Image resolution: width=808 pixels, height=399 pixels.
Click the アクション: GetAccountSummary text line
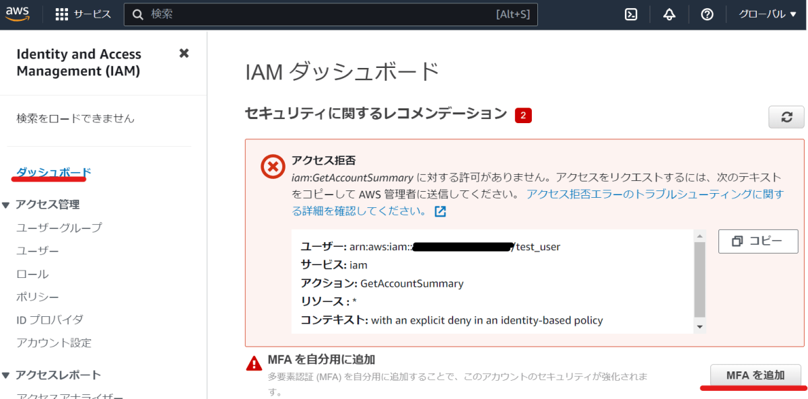(x=382, y=283)
